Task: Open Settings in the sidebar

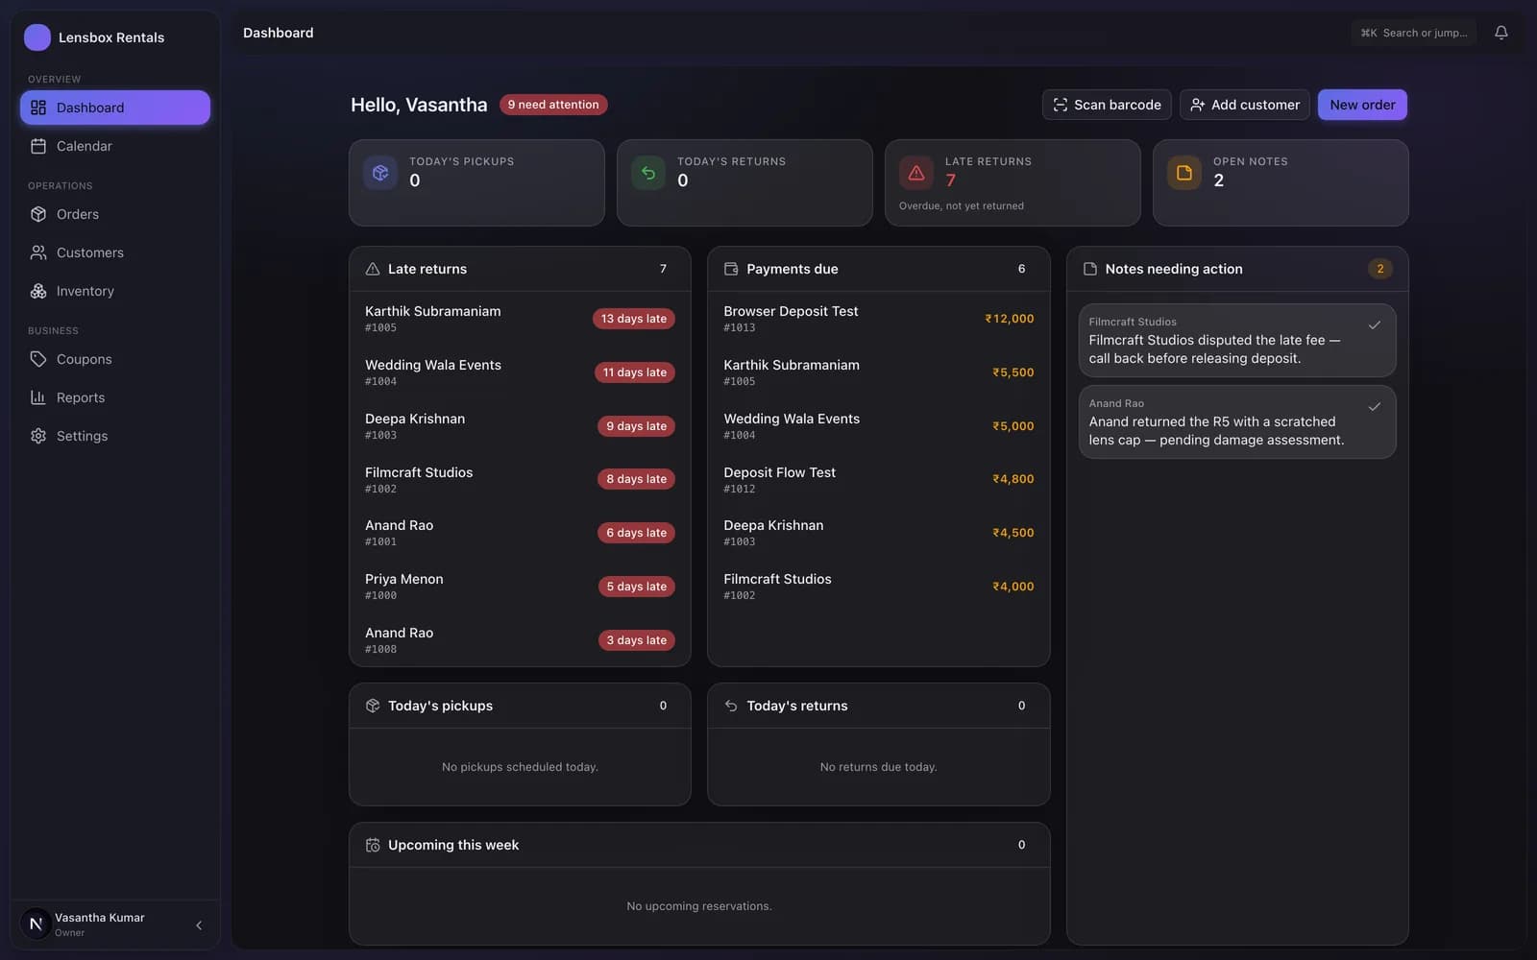Action: pyautogui.click(x=115, y=436)
